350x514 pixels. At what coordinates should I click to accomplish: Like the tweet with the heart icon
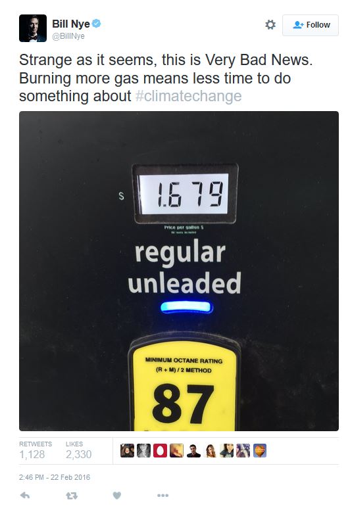click(x=117, y=496)
